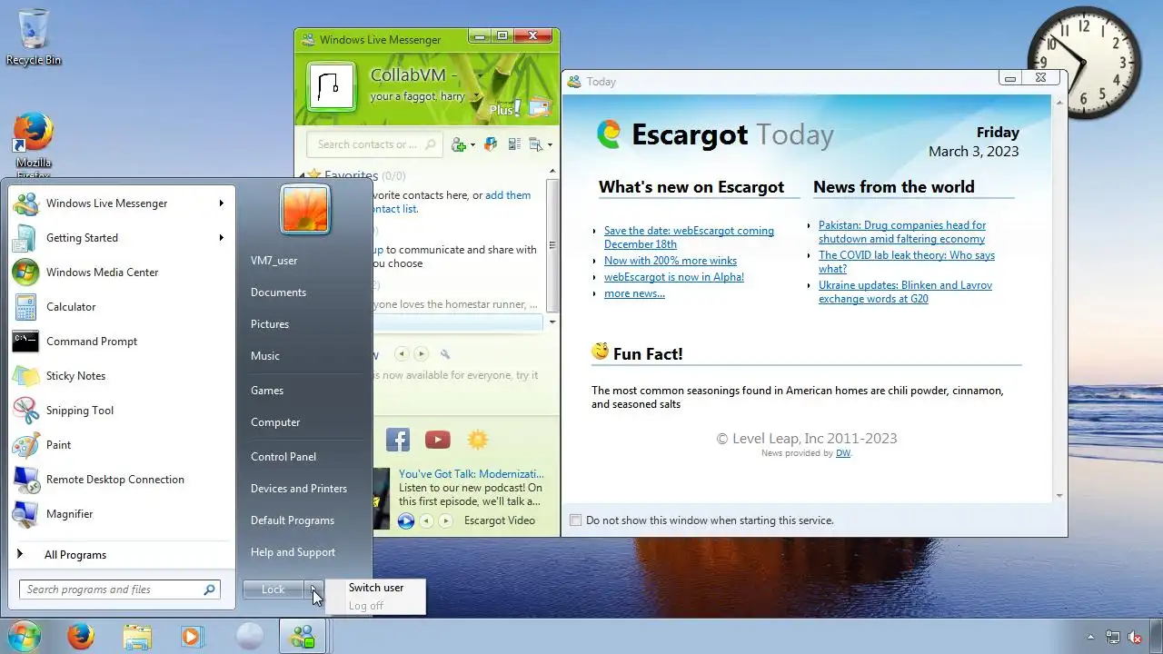Click Search contacts field in Messenger
Screen dimensions: 1163x654
coord(374,144)
